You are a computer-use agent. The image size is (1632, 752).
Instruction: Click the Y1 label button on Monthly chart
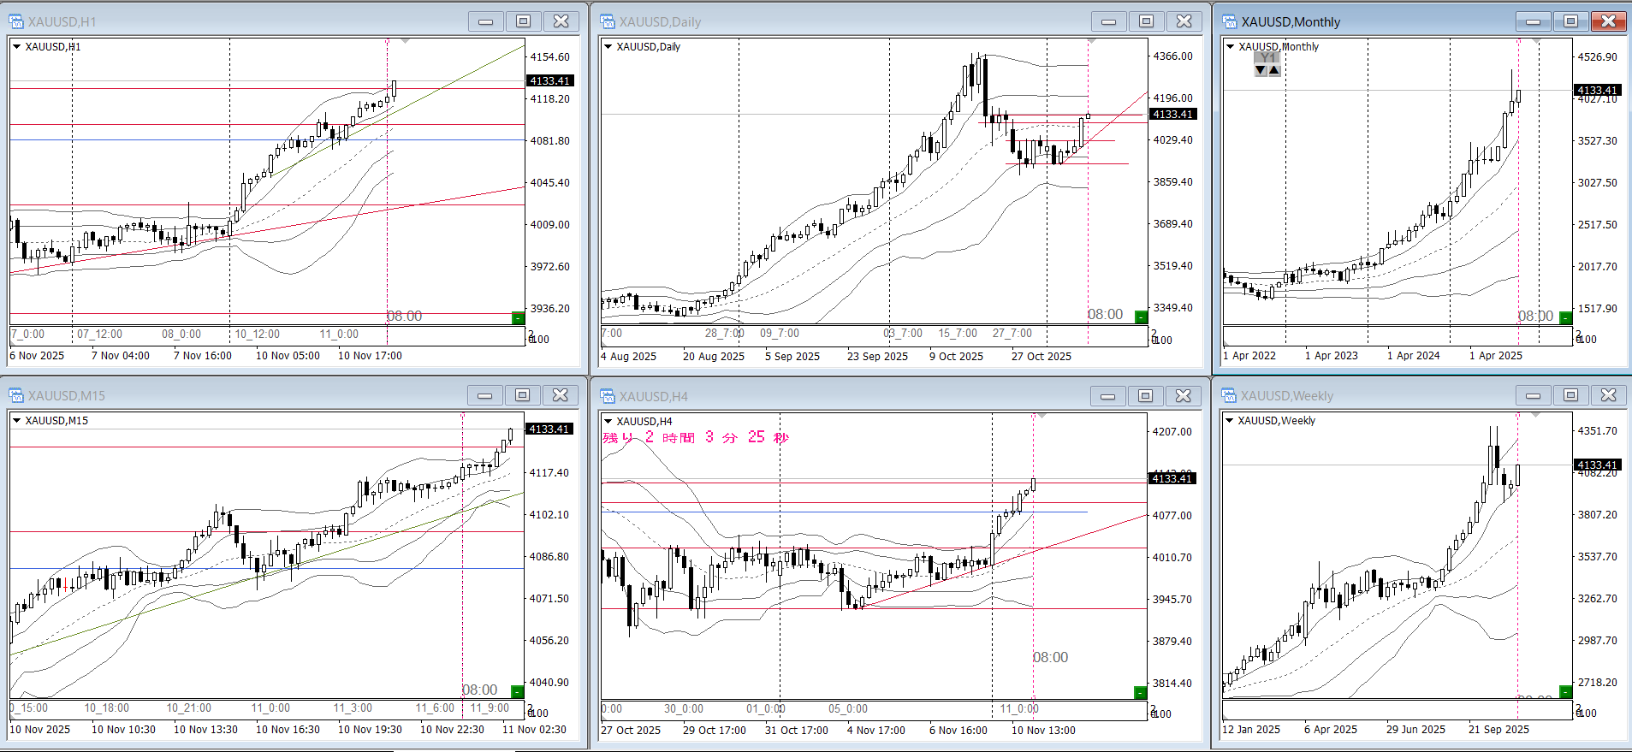pos(1267,57)
